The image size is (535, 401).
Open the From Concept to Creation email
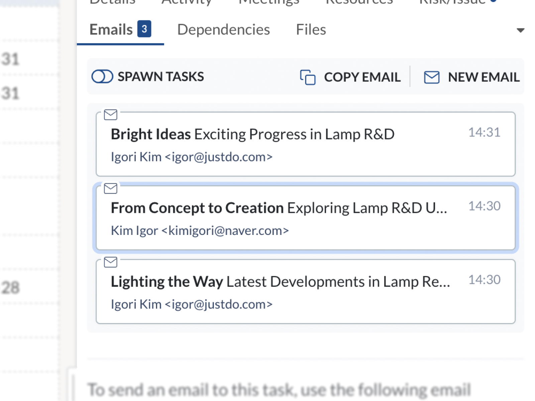tap(279, 208)
